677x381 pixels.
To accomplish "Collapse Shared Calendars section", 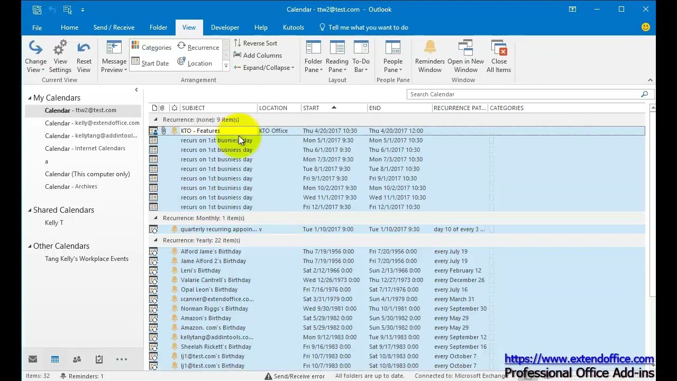I will (30, 210).
